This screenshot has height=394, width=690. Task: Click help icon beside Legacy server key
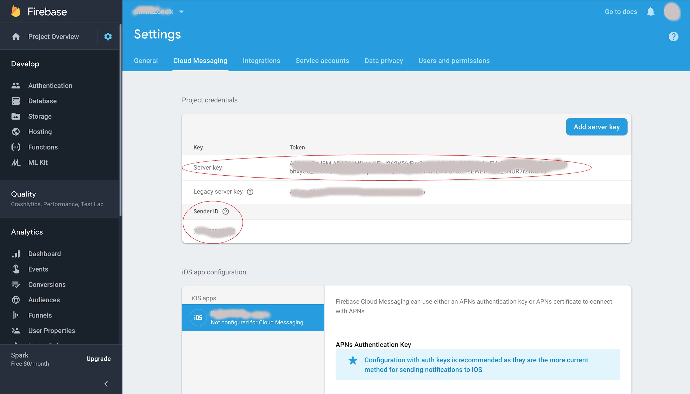pos(250,192)
